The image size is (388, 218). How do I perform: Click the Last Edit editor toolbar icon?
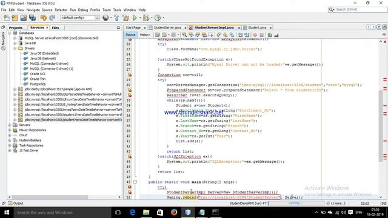[x=158, y=35]
